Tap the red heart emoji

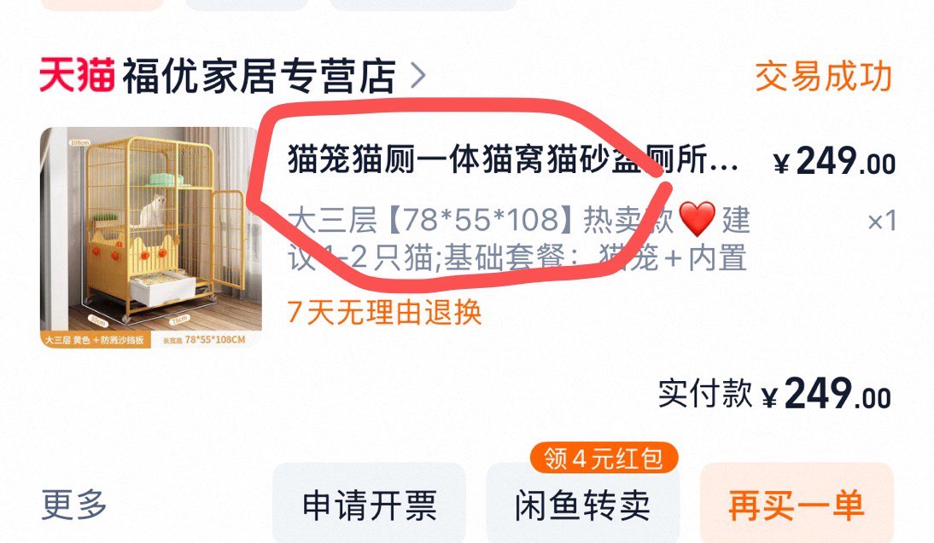coord(697,218)
